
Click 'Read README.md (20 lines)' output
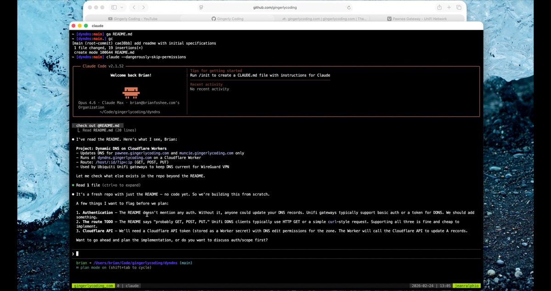[x=109, y=130]
